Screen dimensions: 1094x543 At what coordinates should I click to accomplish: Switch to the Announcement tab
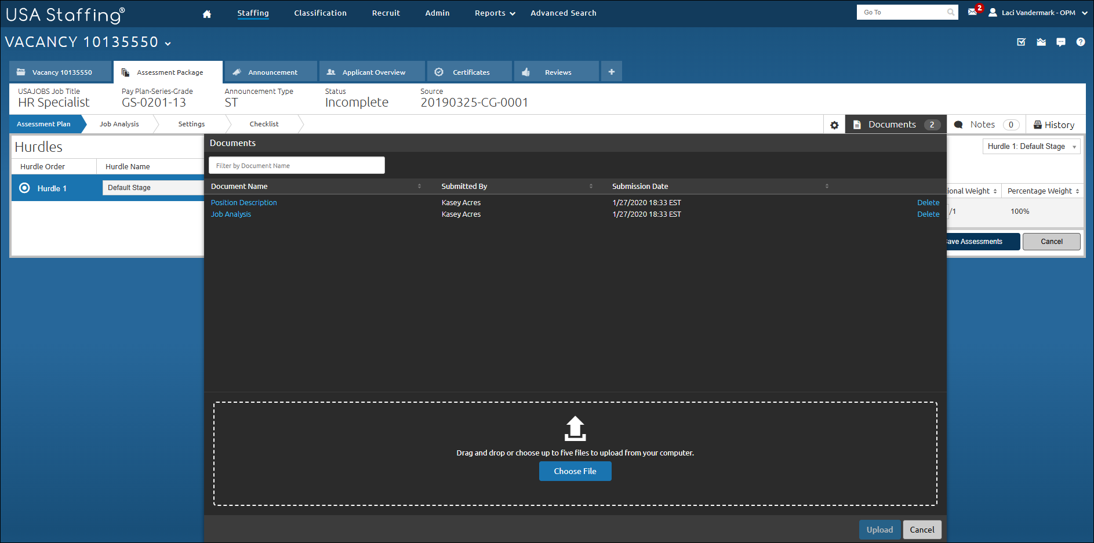point(271,72)
